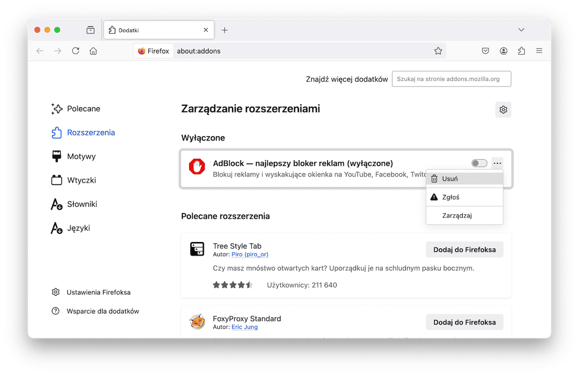Screen dimensions: 579x375
Task: Click the Znajdź więcej dodatków label
Action: (x=347, y=79)
